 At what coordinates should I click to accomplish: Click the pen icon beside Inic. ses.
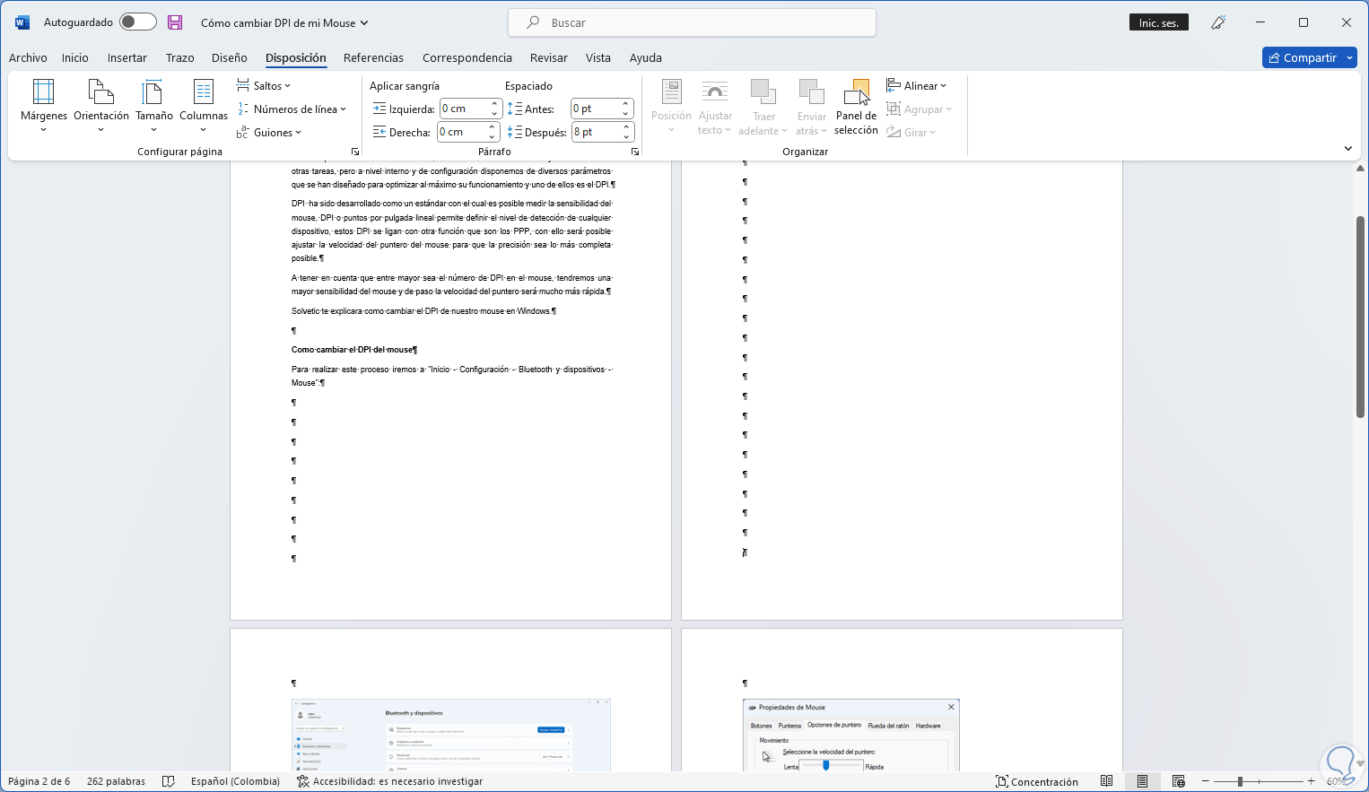[1218, 22]
